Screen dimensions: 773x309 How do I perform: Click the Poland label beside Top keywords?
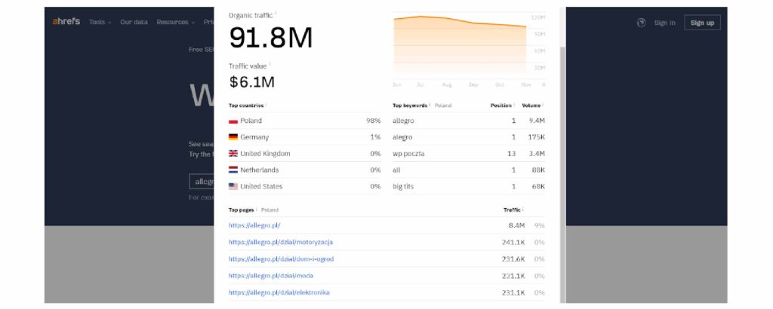442,106
